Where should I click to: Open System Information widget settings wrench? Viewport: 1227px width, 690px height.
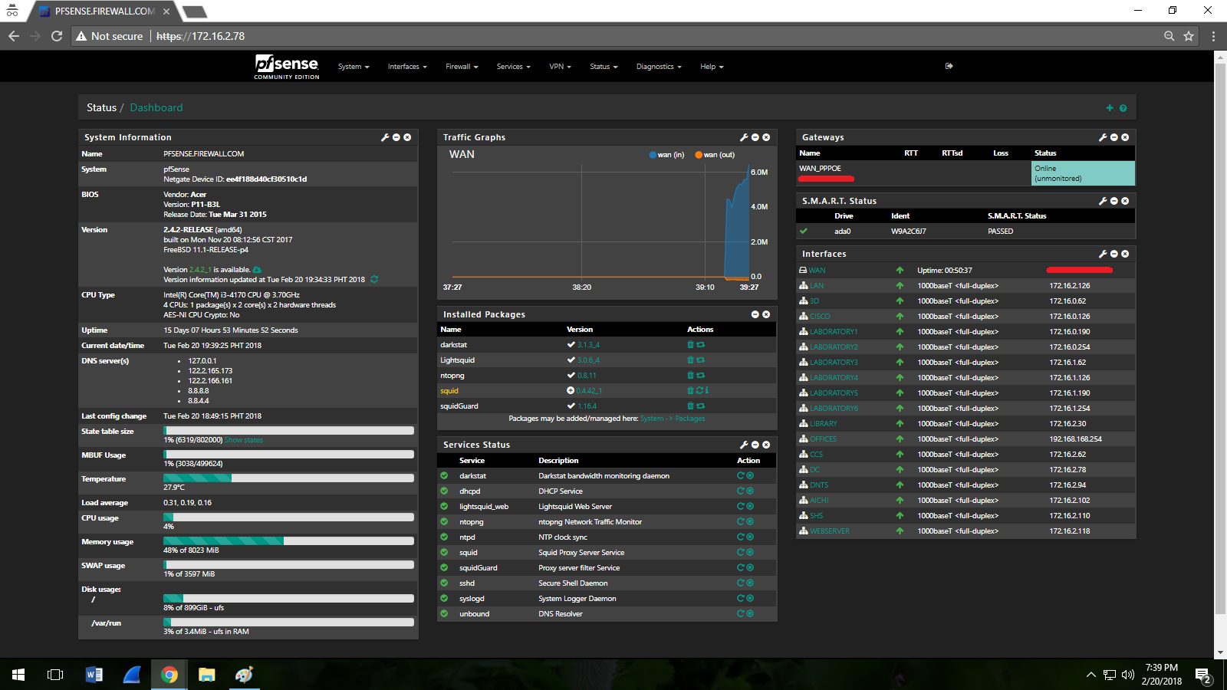(385, 137)
